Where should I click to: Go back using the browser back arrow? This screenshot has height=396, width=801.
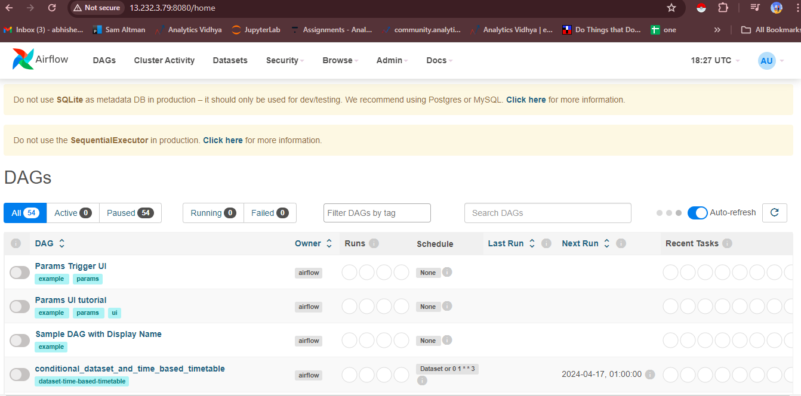point(9,8)
